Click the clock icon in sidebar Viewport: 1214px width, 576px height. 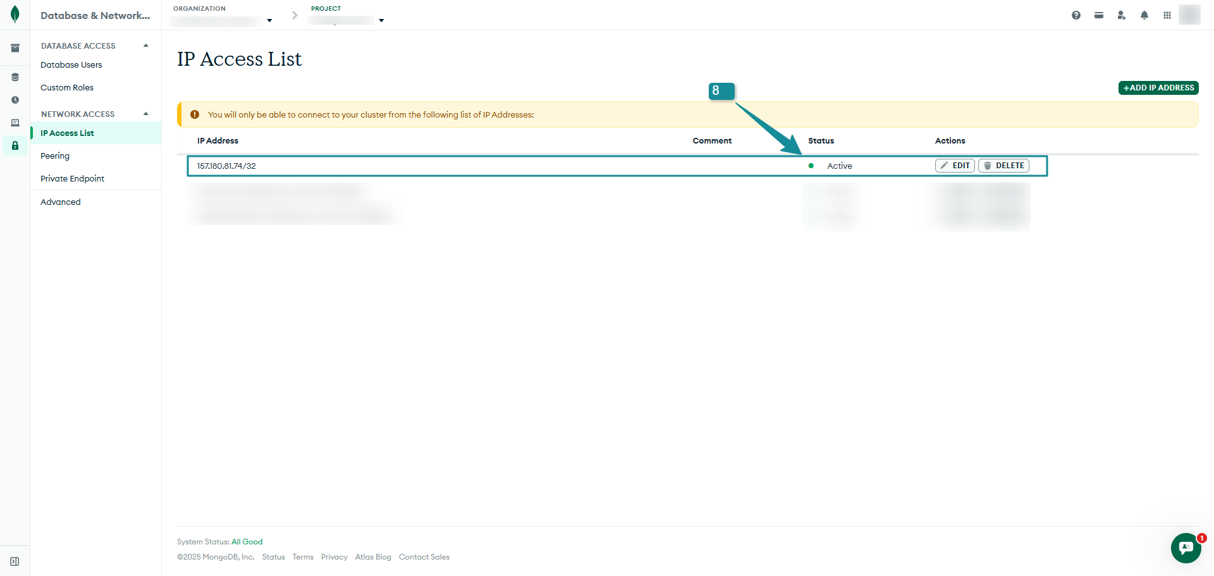pos(15,100)
